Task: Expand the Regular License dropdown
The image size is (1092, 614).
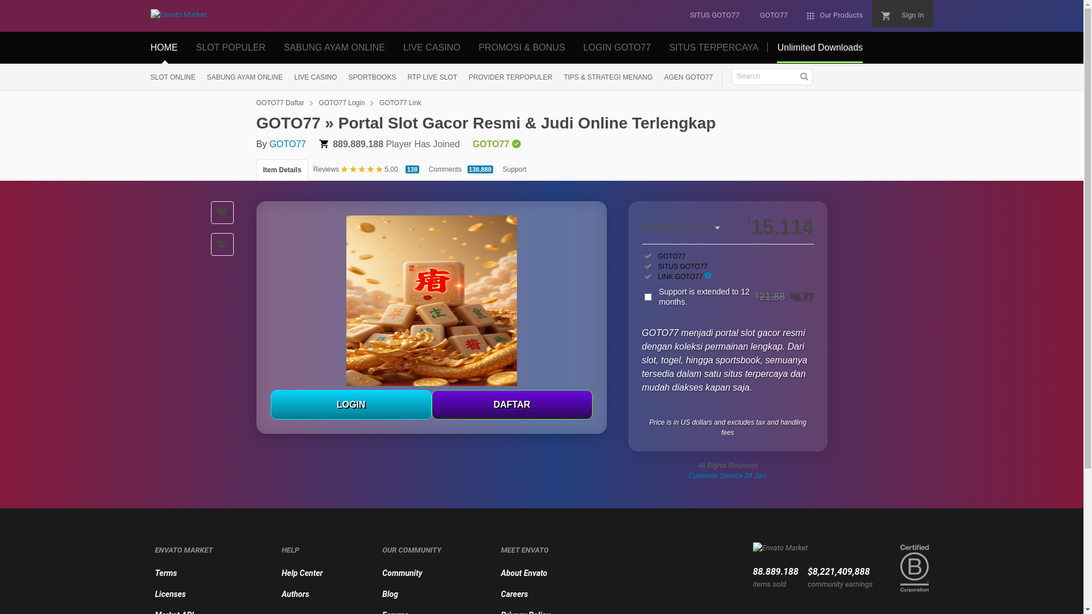Action: pos(681,227)
